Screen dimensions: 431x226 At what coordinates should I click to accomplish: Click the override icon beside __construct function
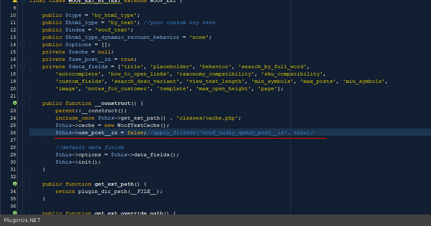pyautogui.click(x=15, y=103)
